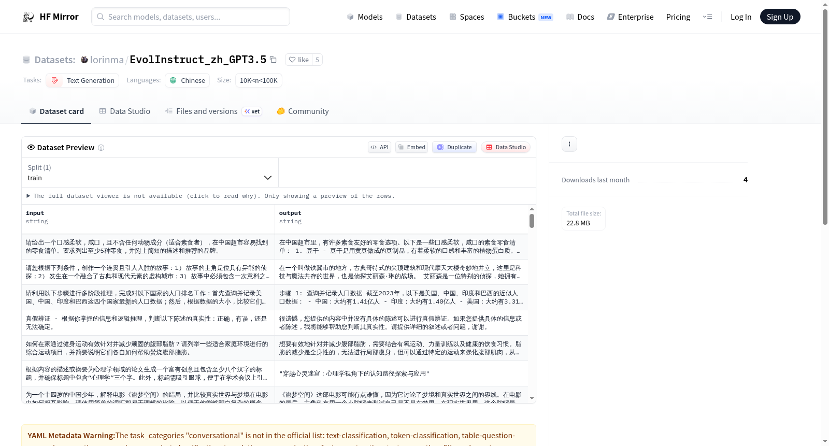Open the HF Mirror home logo

(x=50, y=17)
